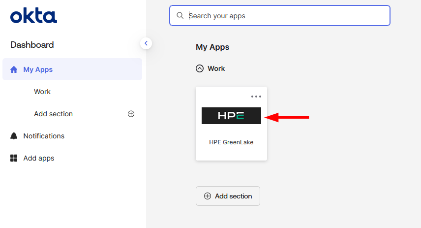Screen dimensions: 421x228
Task: Click the Notifications bell icon
Action: click(x=14, y=136)
